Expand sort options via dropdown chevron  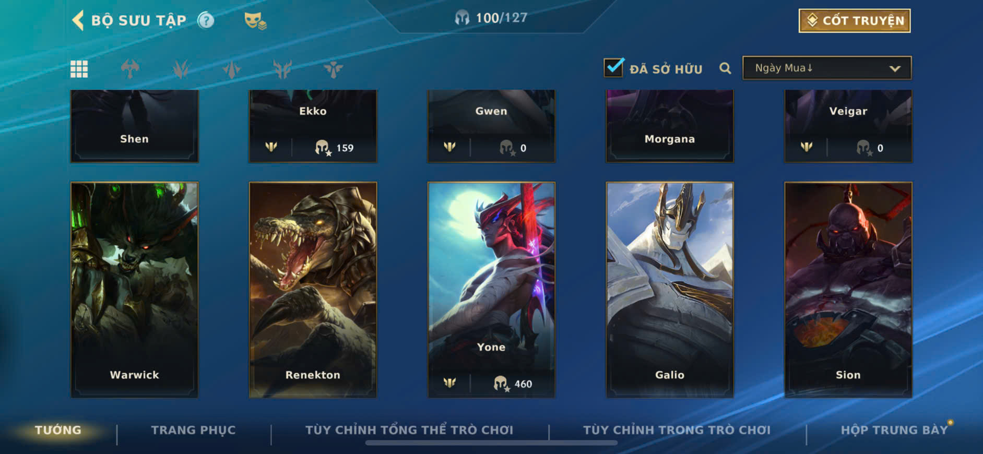point(895,68)
